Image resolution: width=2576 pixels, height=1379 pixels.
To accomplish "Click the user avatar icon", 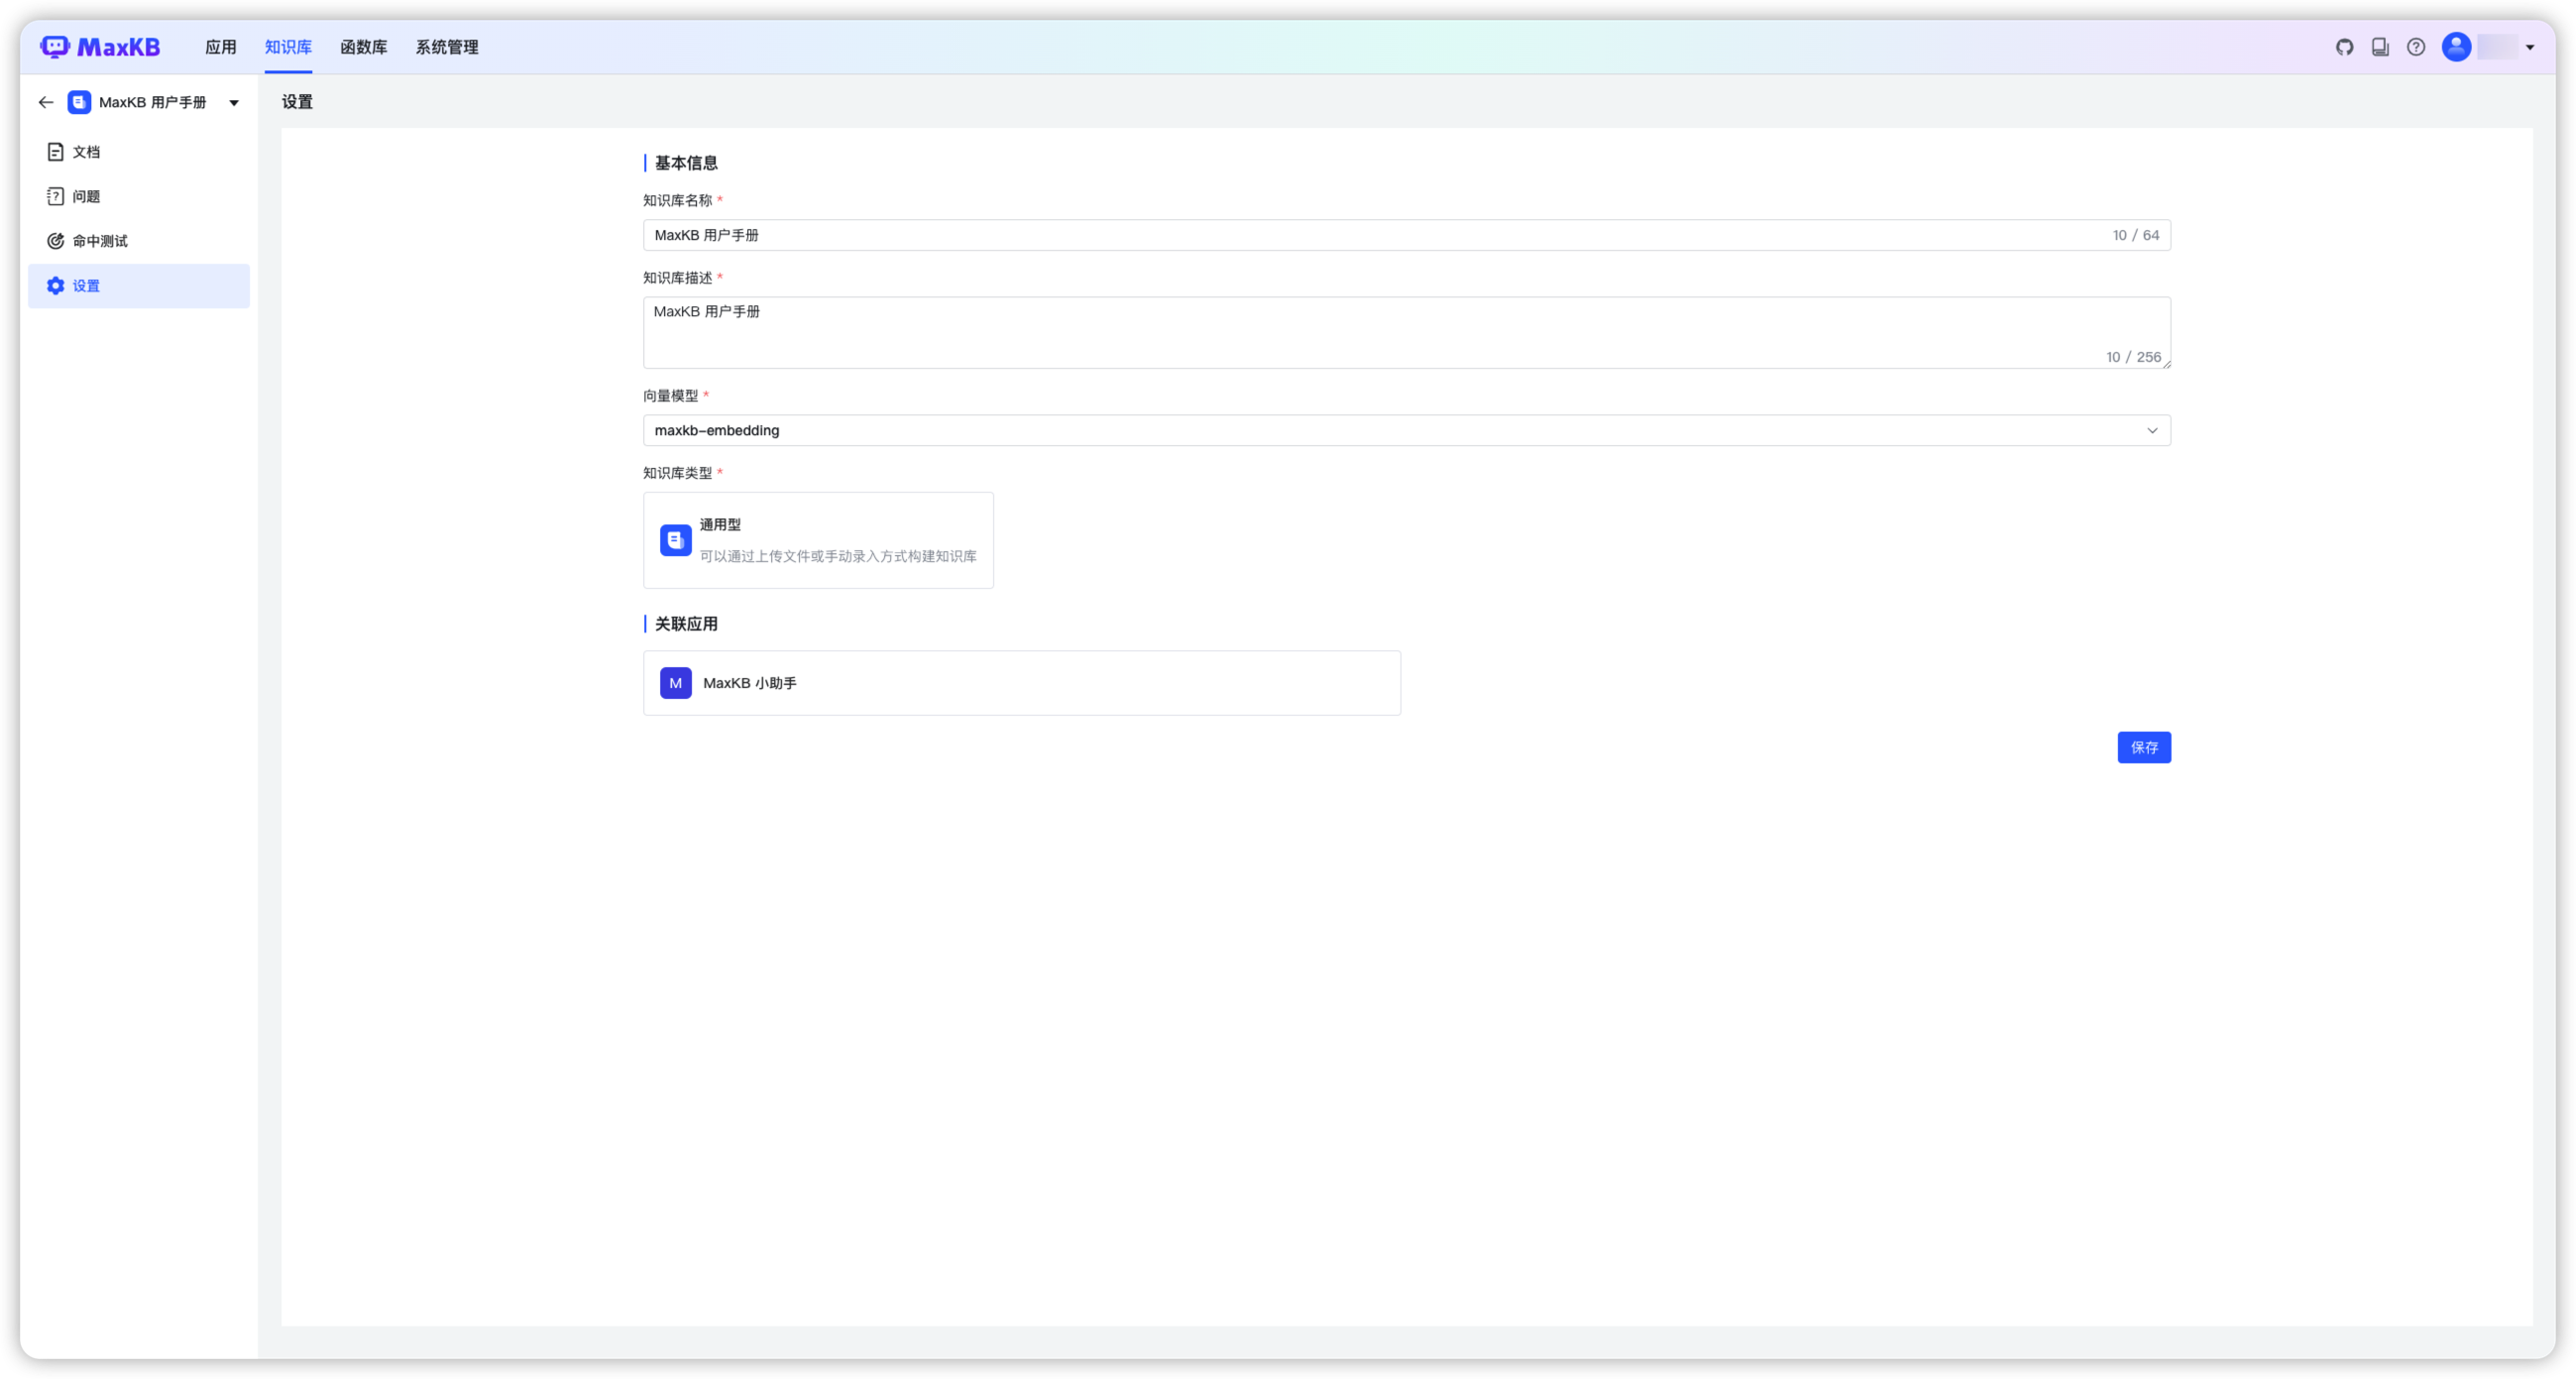I will [x=2456, y=47].
